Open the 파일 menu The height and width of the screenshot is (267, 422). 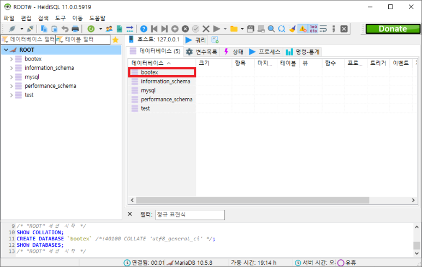coord(9,18)
